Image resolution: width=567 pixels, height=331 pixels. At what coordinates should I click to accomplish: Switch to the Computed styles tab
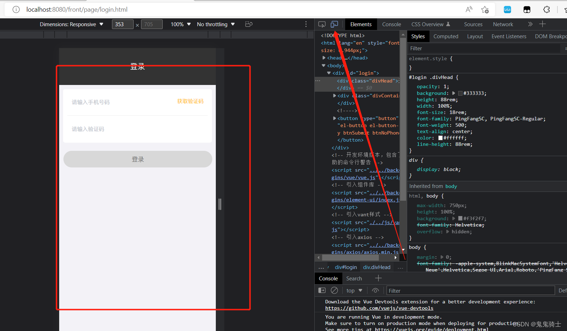(446, 36)
